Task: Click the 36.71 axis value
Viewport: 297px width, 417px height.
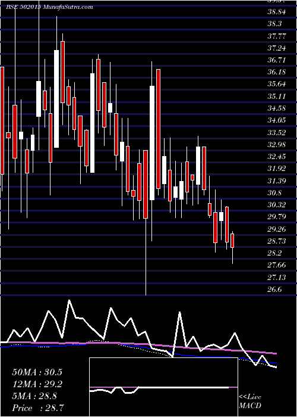Action: coord(277,60)
